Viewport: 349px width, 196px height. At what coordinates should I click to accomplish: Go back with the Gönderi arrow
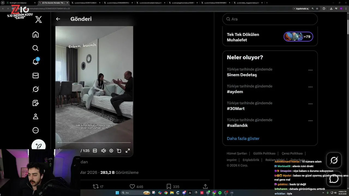58,19
